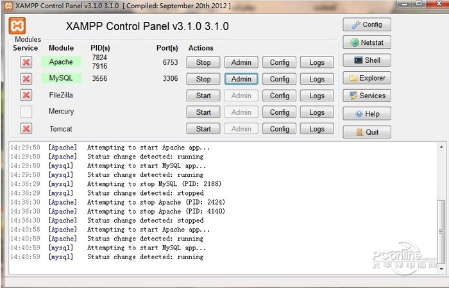Start the FileZilla module
This screenshot has width=449, height=288.
point(203,96)
